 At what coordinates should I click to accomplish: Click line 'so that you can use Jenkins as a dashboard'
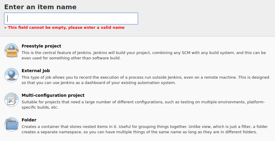click(60, 83)
